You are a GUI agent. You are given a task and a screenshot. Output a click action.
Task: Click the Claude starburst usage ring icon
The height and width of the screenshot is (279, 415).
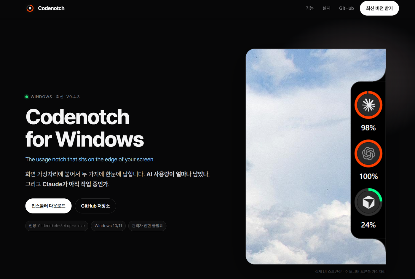[368, 105]
